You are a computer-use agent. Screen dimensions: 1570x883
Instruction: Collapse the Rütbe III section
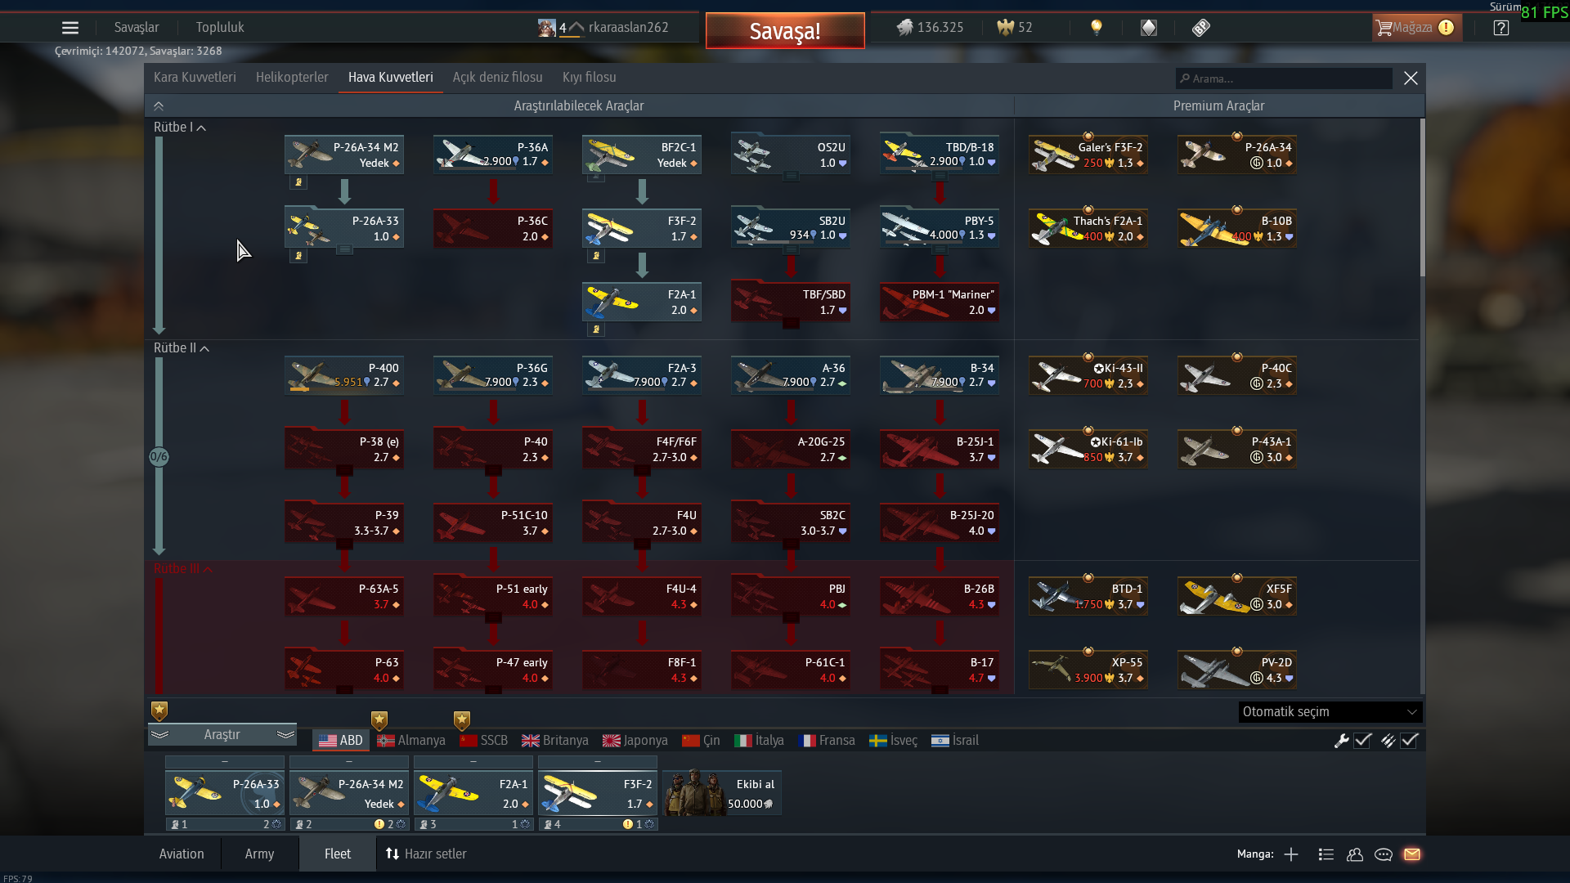183,569
